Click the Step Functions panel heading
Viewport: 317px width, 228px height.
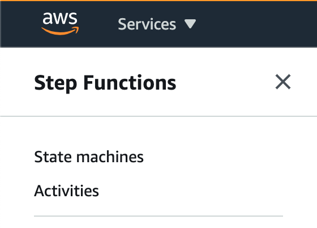pyautogui.click(x=105, y=83)
